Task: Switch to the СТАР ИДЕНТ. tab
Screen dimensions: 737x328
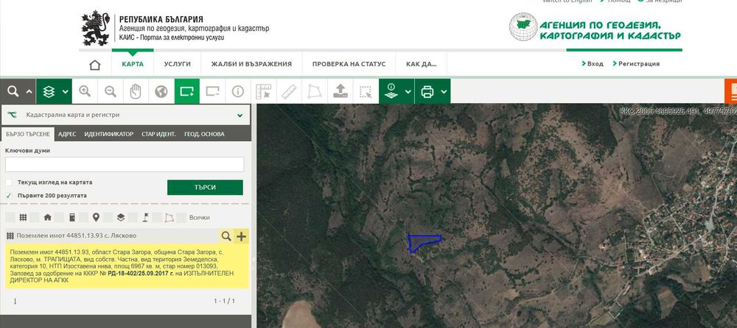Action: (159, 134)
